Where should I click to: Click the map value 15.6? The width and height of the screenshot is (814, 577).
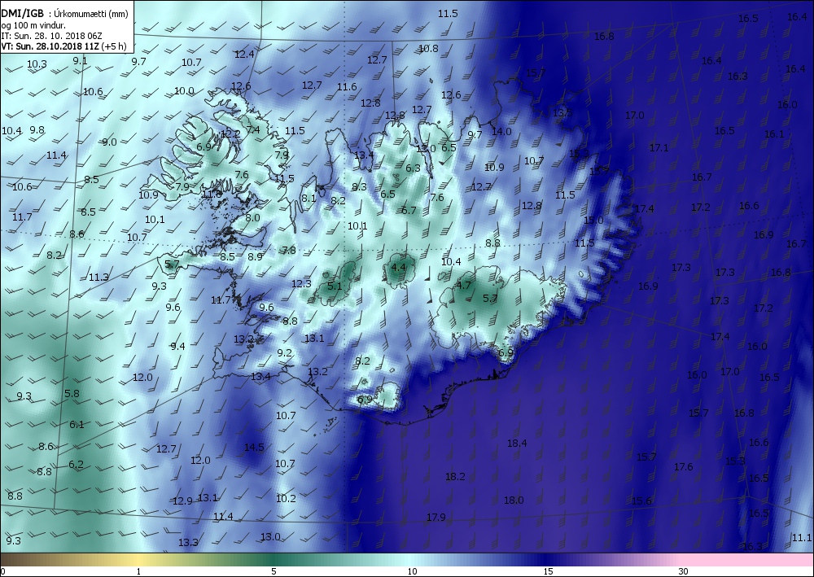641,501
